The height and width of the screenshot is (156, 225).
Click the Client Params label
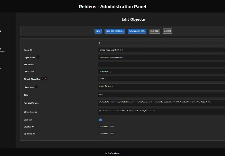tap(30, 112)
